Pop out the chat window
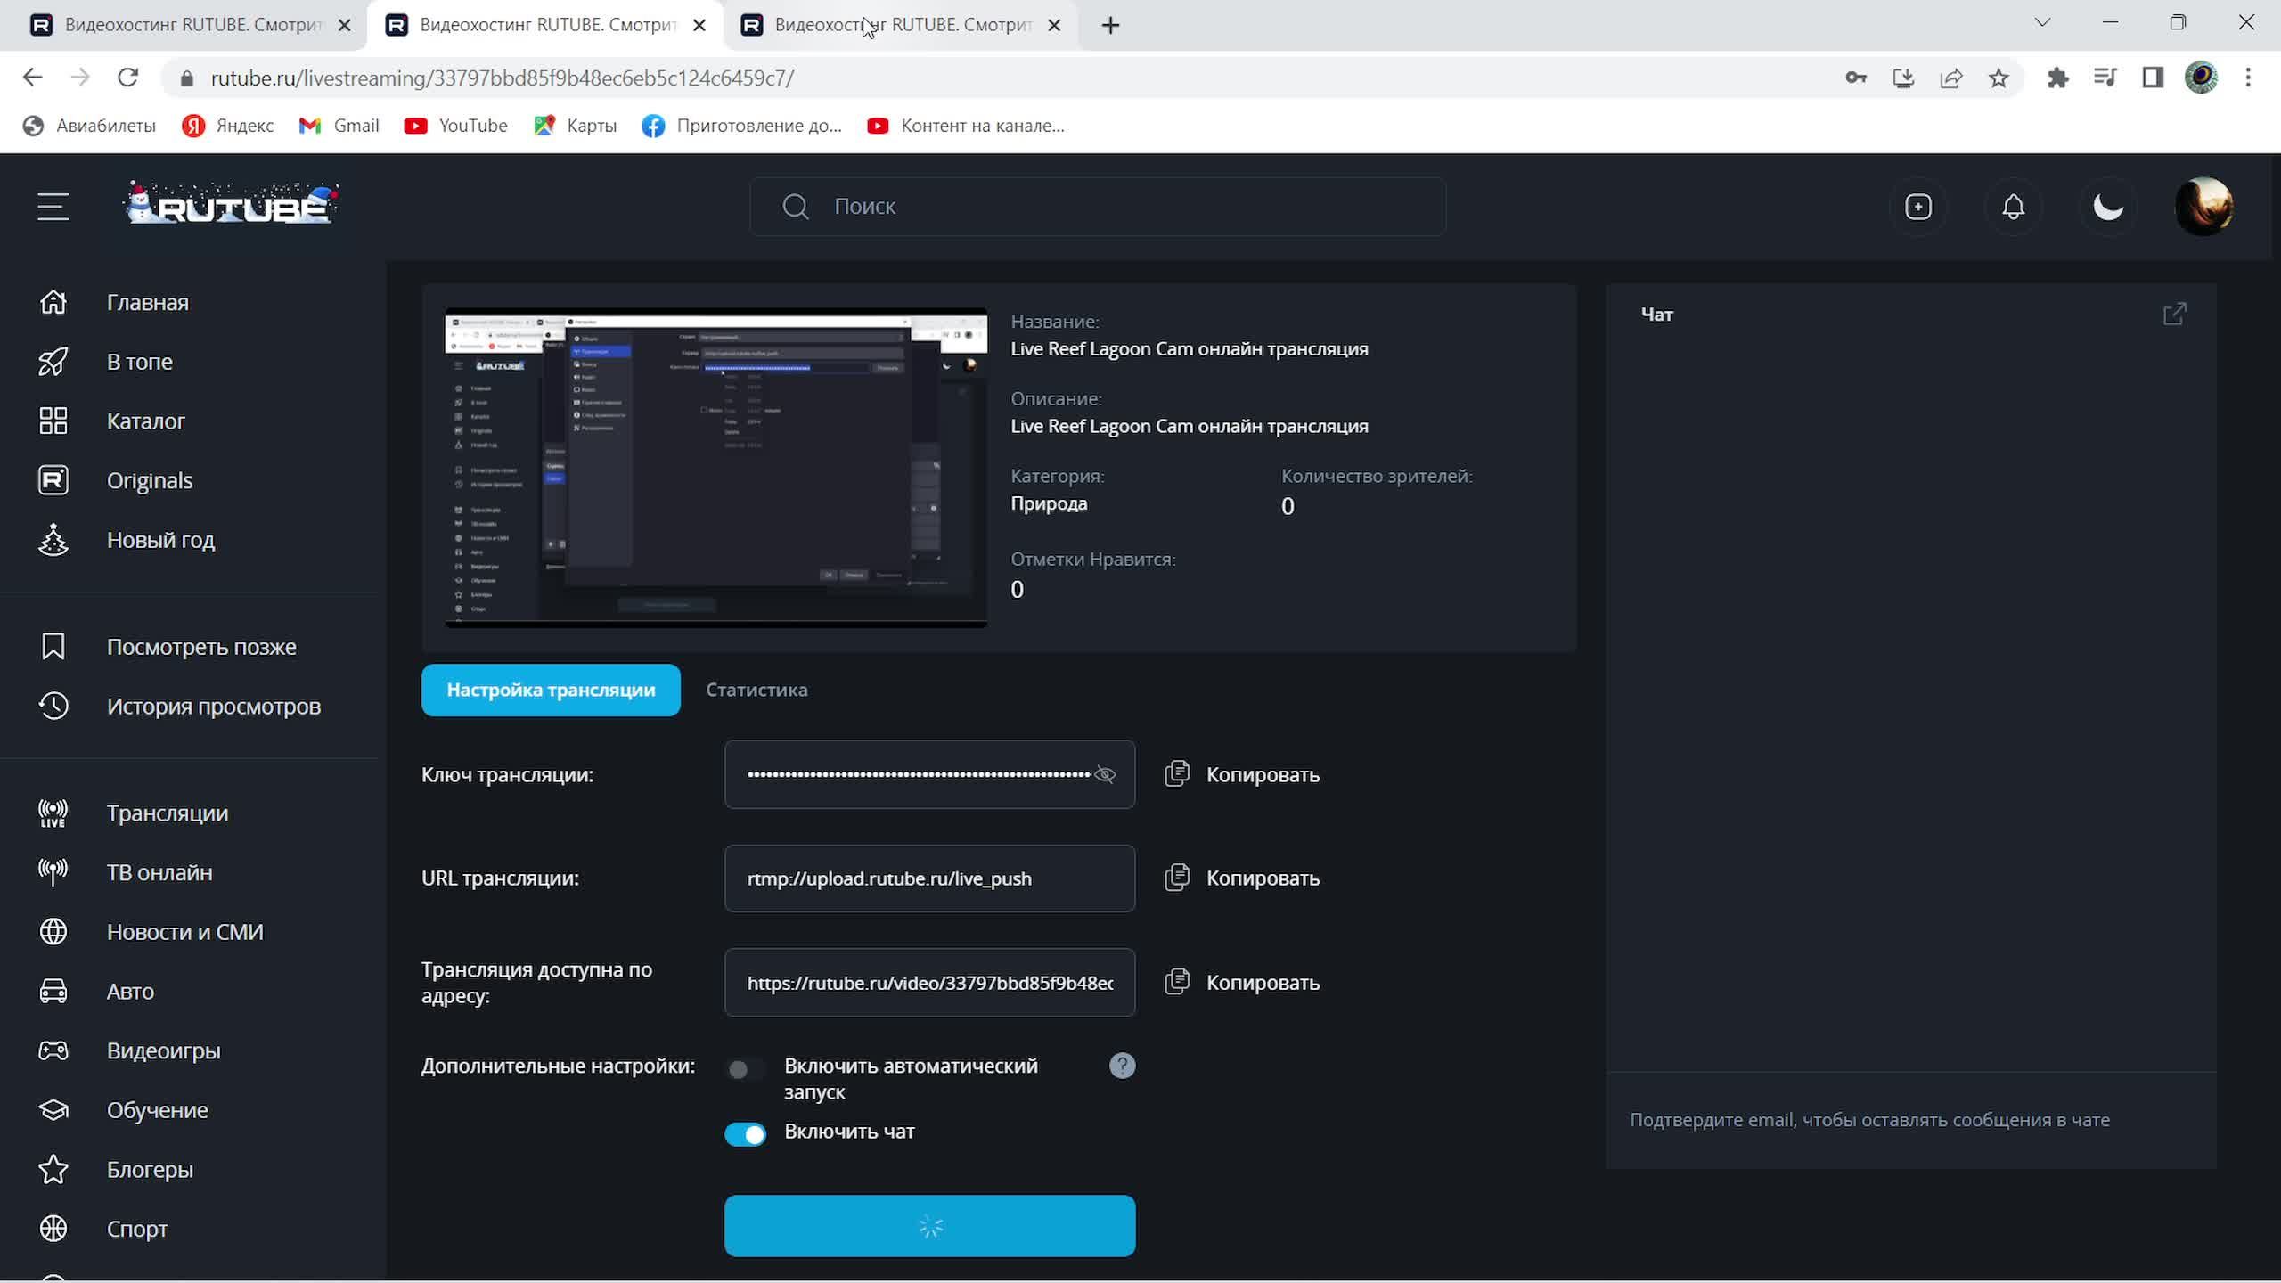 tap(2175, 314)
